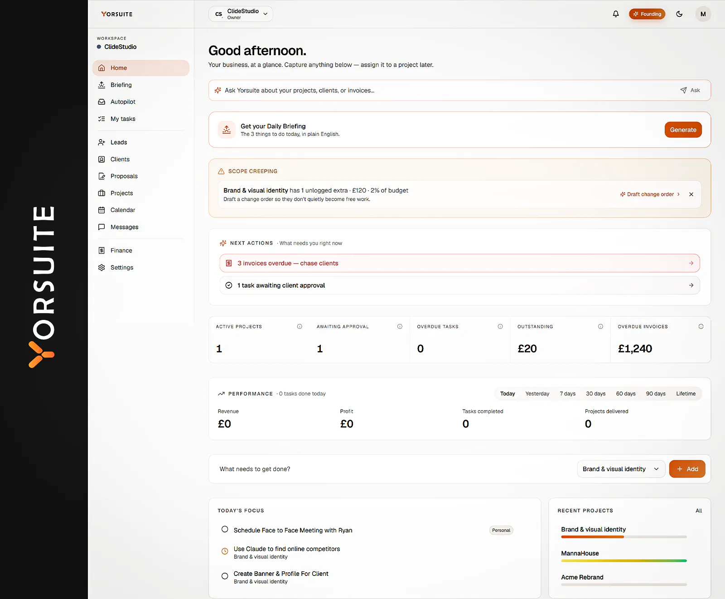Click the Add task button

click(687, 469)
